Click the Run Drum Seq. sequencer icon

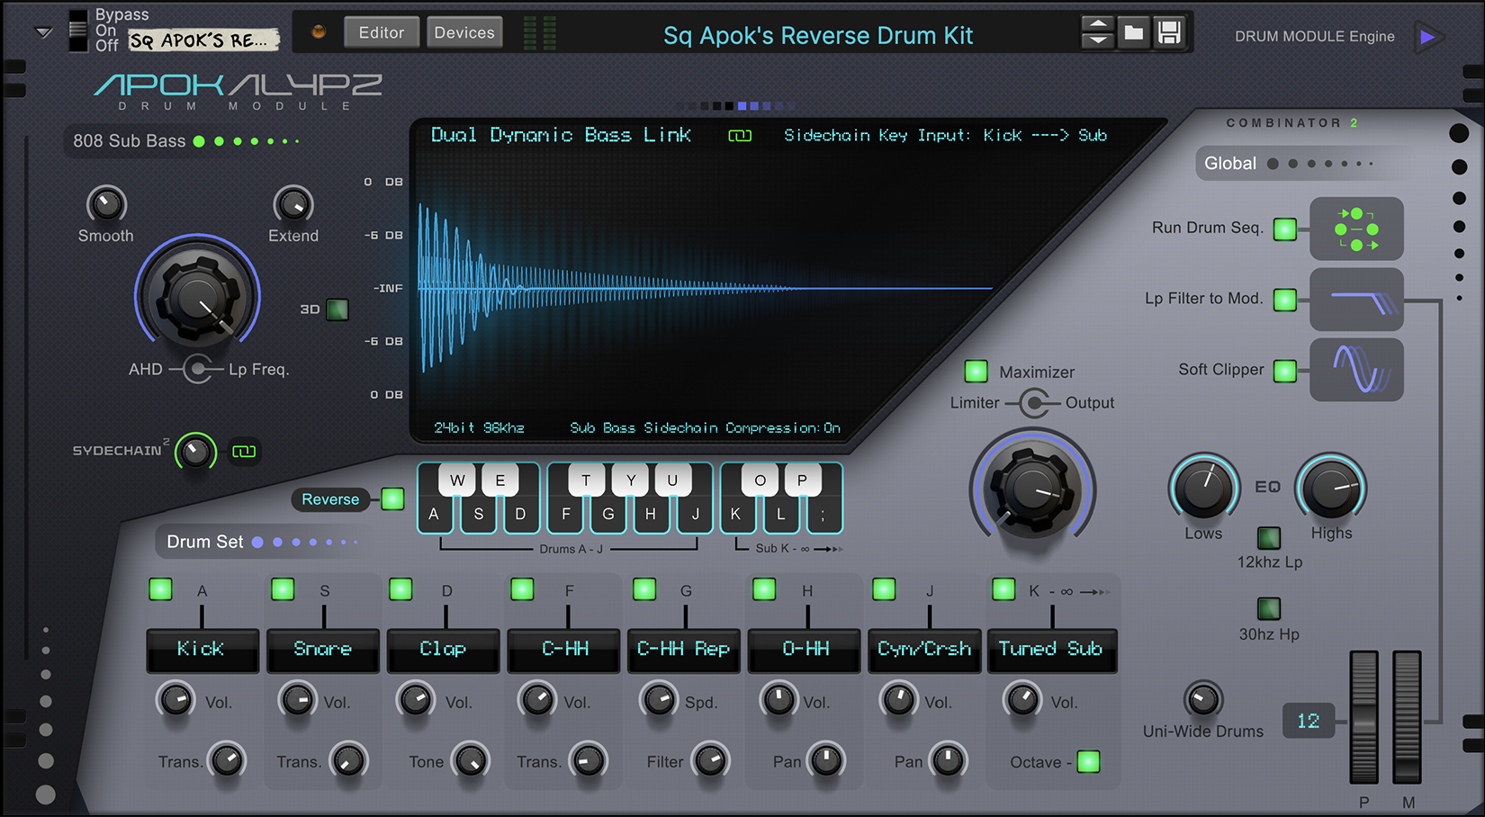1356,229
